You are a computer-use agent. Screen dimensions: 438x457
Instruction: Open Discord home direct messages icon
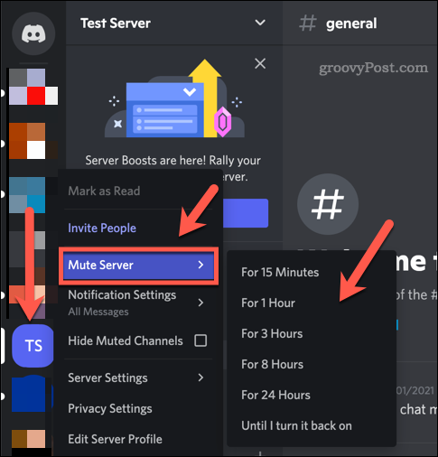(x=33, y=33)
